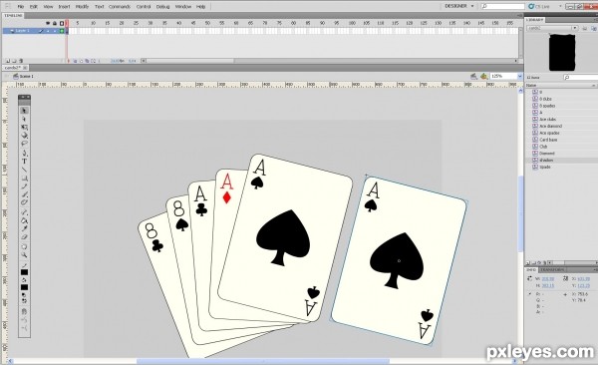Open the Timeline panel options menu

coord(519,16)
